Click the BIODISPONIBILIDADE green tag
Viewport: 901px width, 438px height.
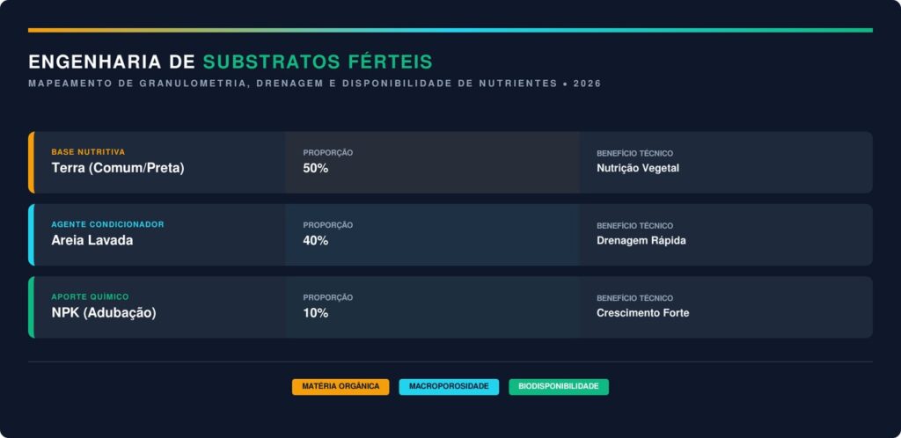click(559, 386)
